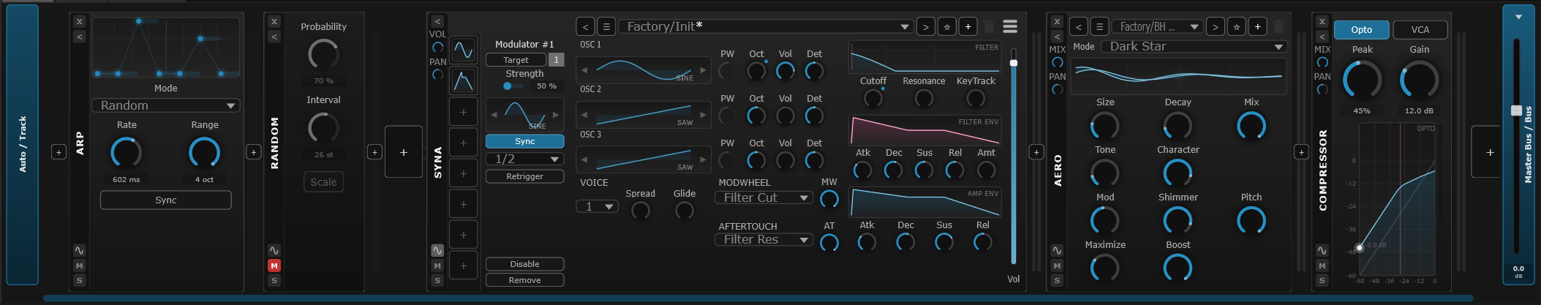Go to previous SYNA preset

pos(585,27)
